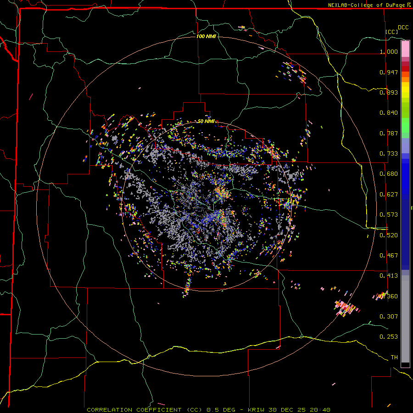This screenshot has height=413, width=413.
Task: Click the 0.413 legend value
Action: click(x=389, y=276)
